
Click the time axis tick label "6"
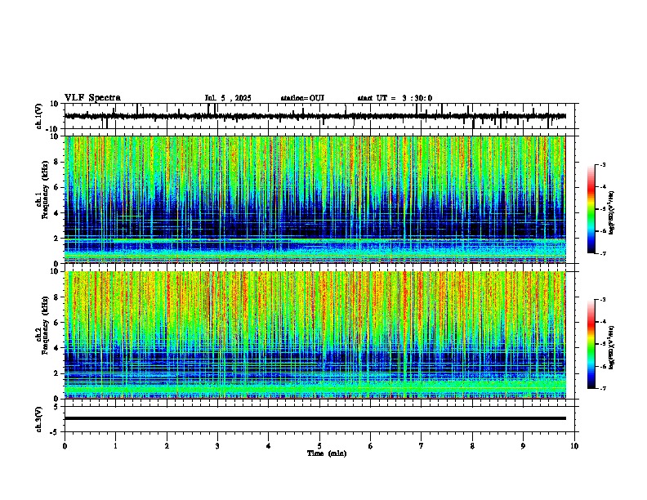point(371,446)
